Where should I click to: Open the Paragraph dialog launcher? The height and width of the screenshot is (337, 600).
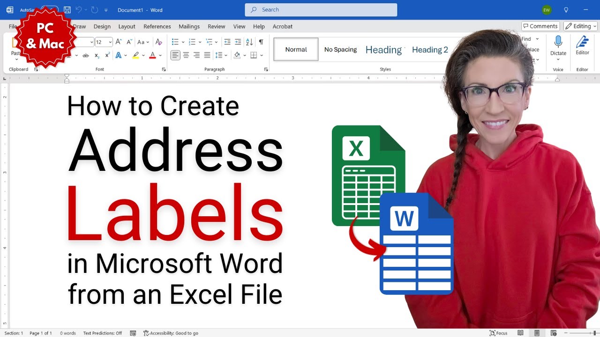coord(266,69)
